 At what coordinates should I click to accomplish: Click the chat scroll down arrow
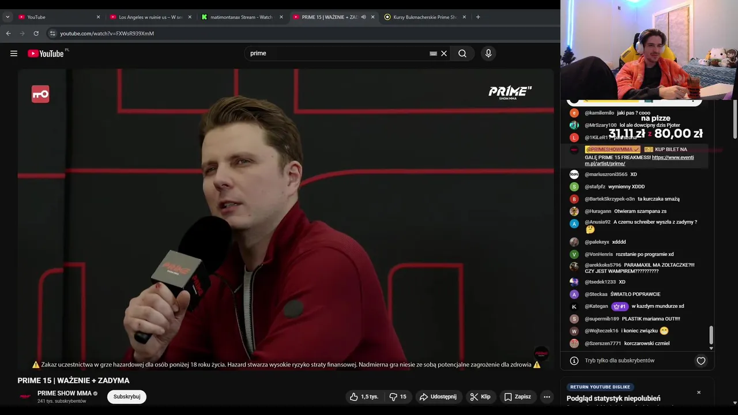point(711,348)
